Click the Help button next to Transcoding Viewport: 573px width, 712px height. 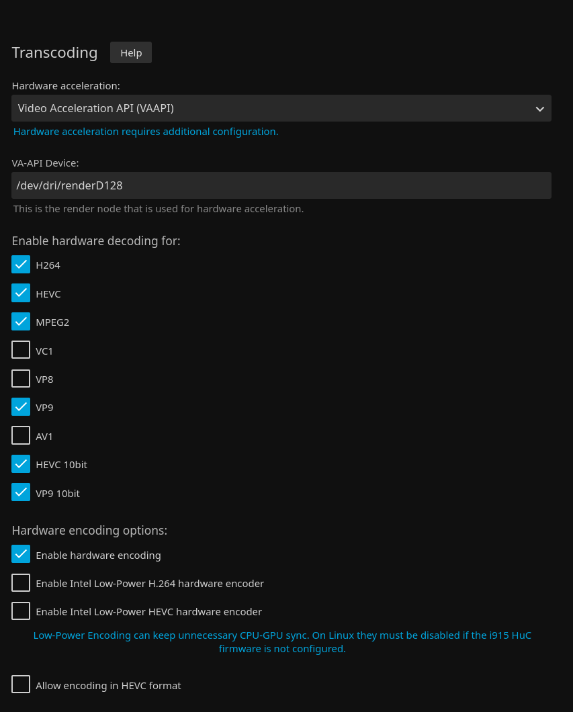click(x=131, y=52)
